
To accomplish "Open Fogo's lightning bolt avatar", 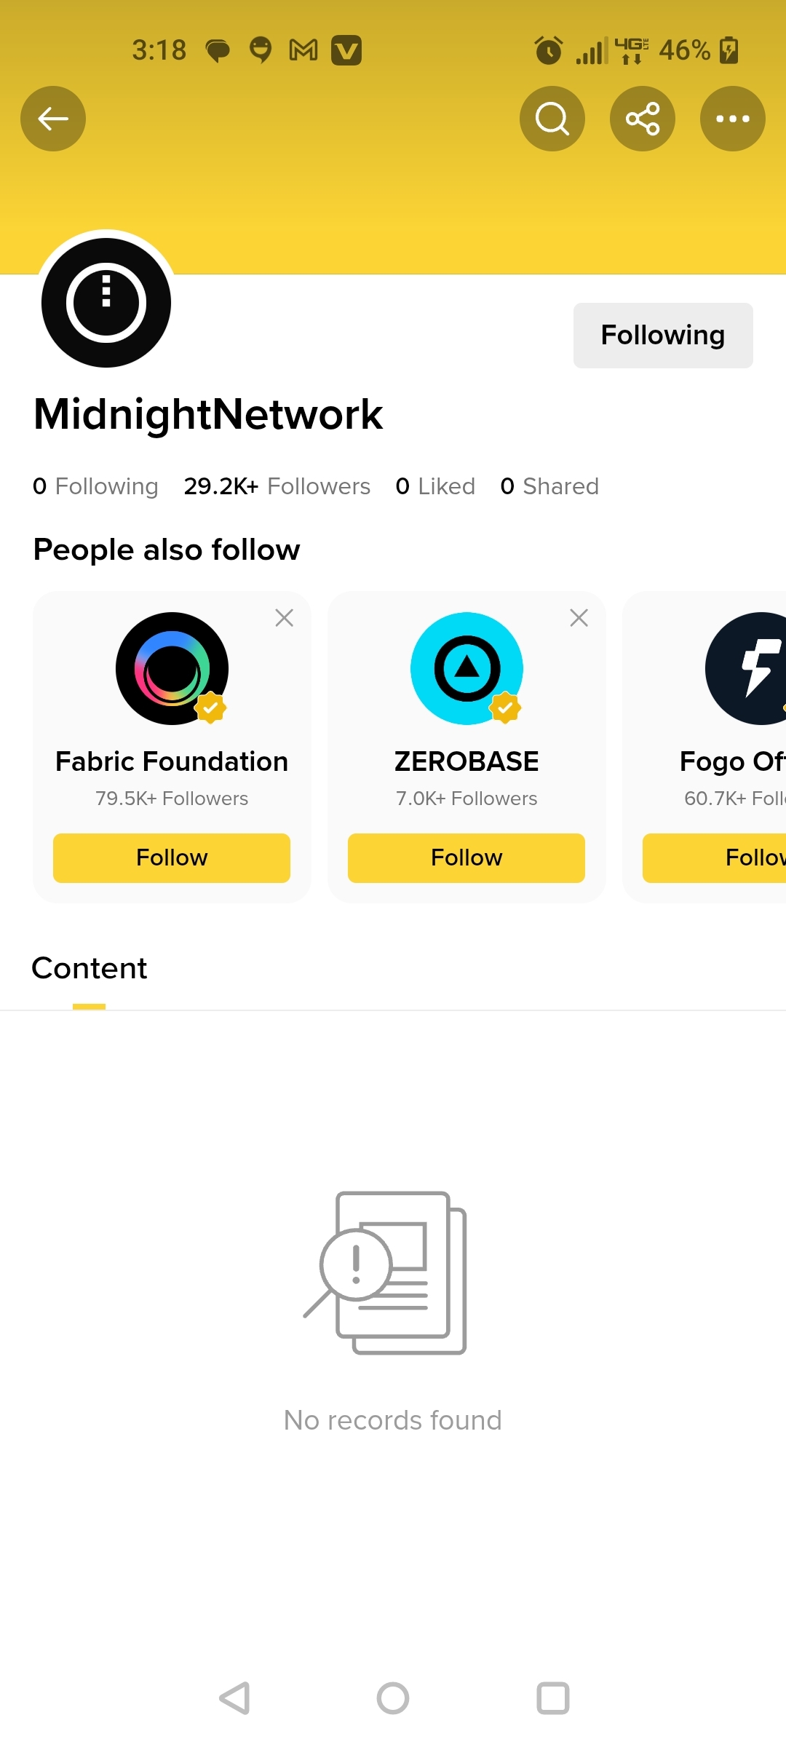I will click(746, 668).
